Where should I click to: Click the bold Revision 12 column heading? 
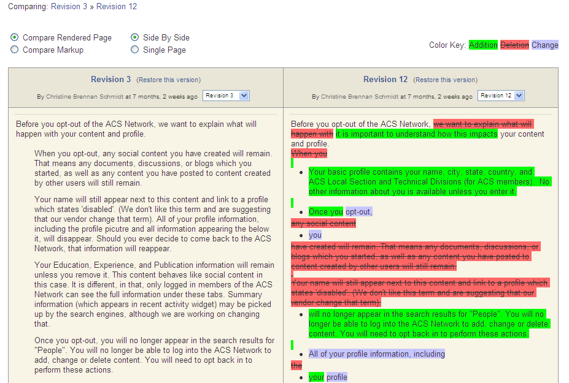[x=385, y=79]
